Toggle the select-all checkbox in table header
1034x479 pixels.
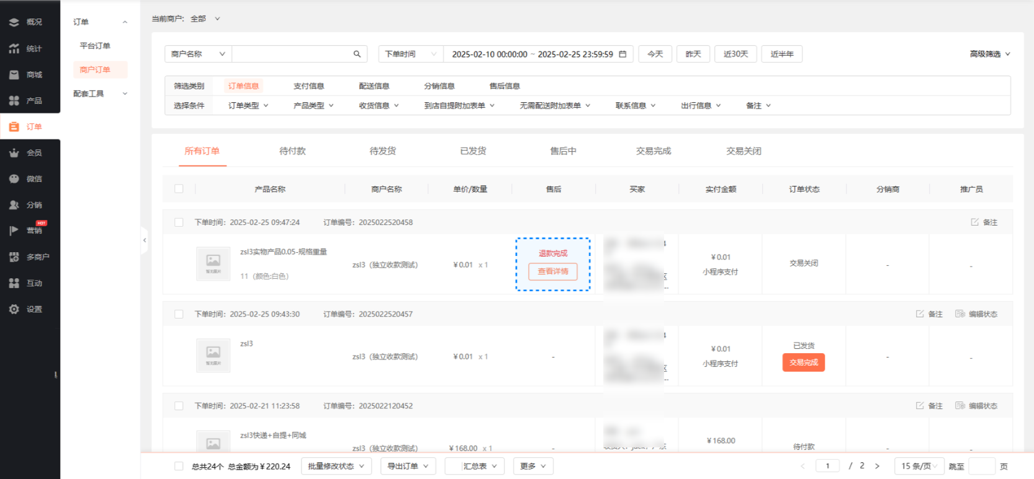179,189
